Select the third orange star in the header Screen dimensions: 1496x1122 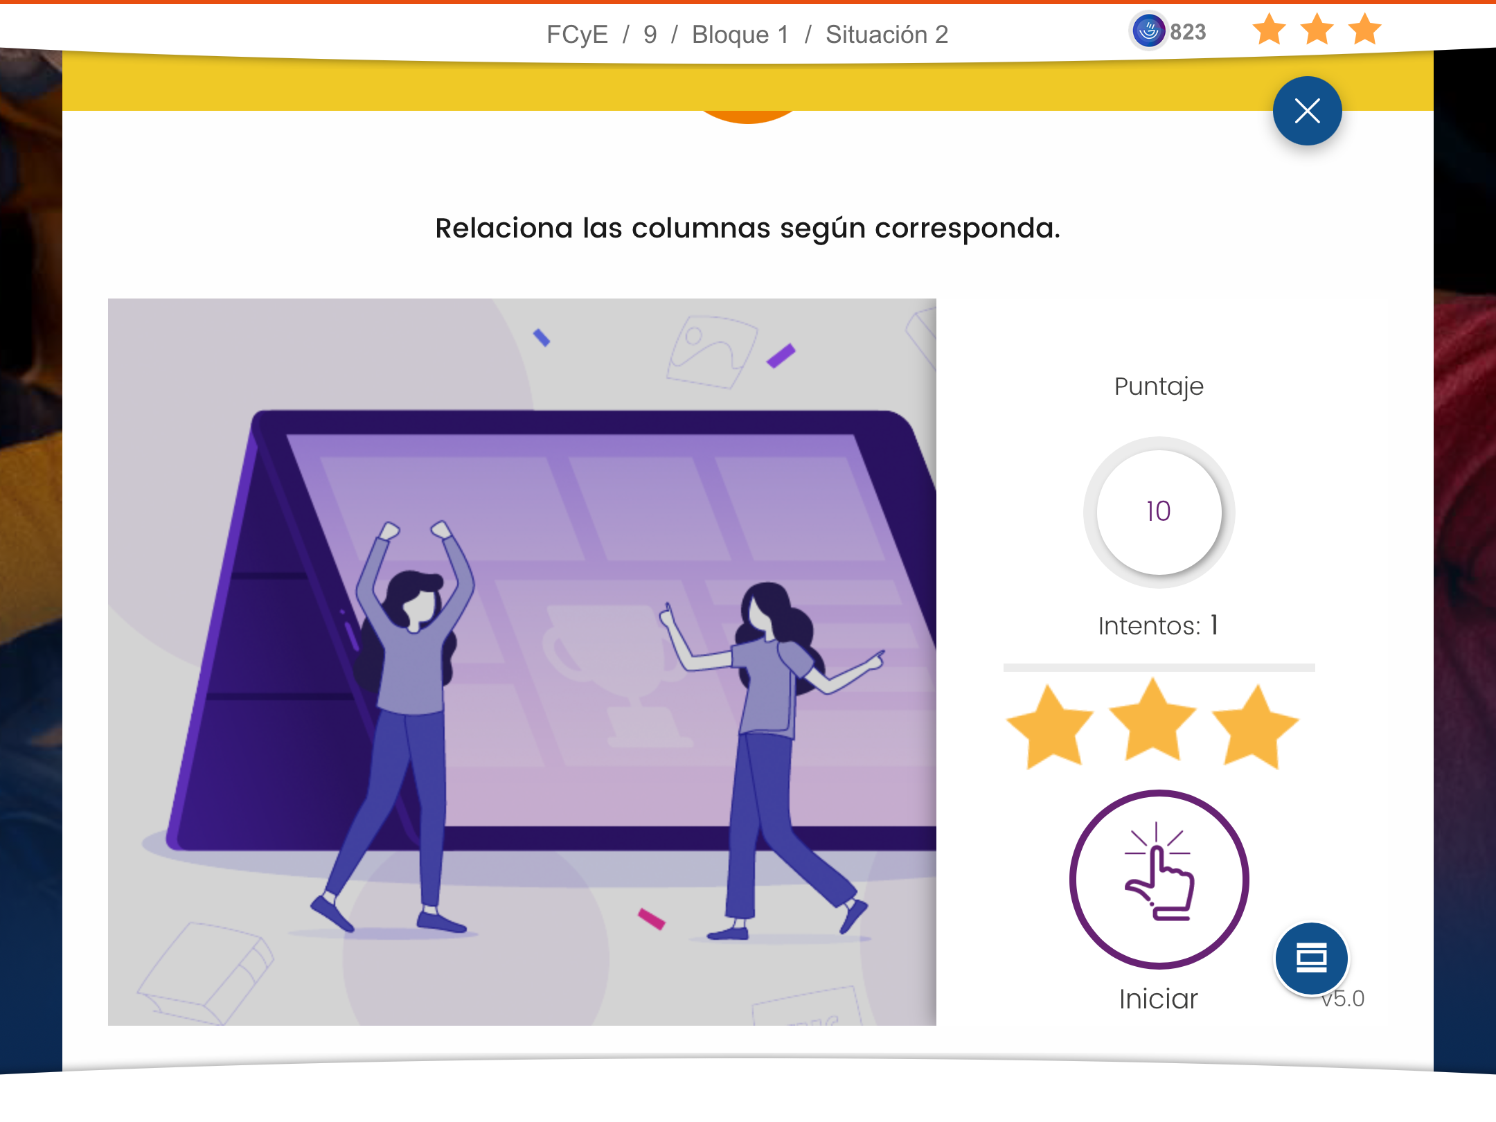click(1364, 29)
